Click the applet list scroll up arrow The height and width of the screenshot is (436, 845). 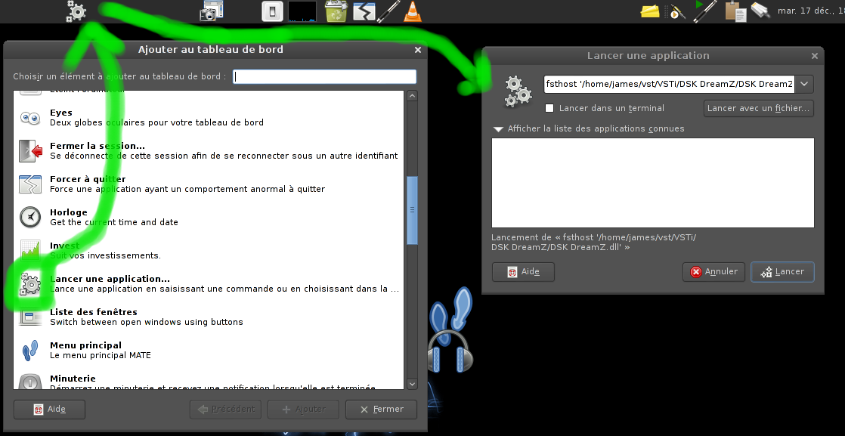click(x=412, y=96)
